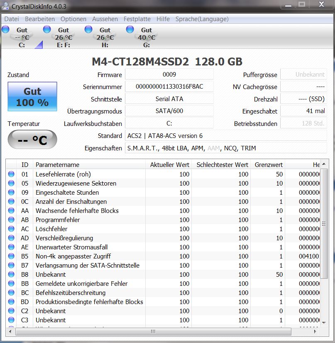
Task: Open the Optionen menu
Action: (x=73, y=19)
